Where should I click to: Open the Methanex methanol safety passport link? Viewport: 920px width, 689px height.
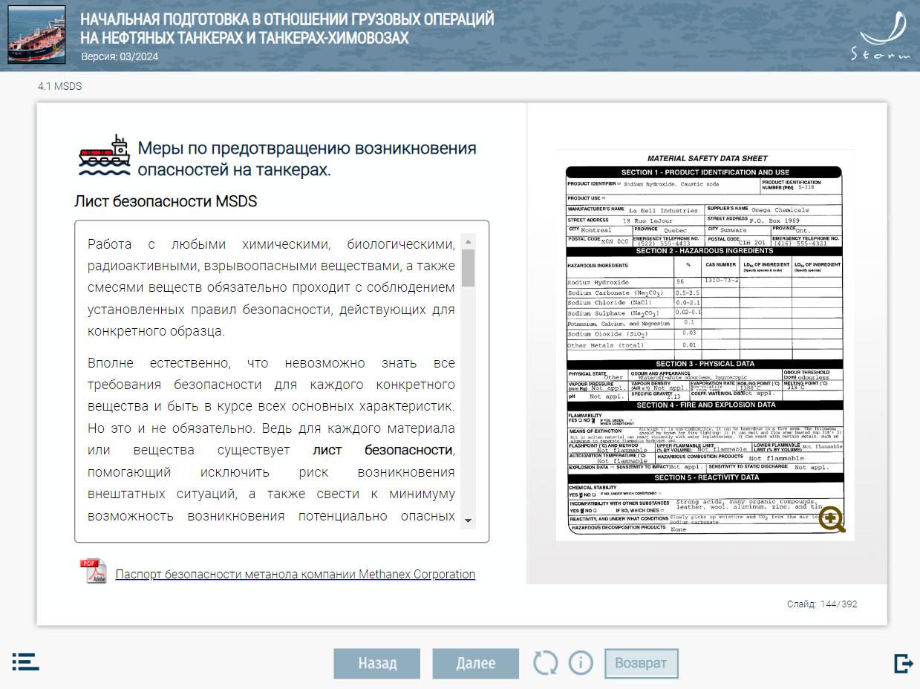click(295, 574)
